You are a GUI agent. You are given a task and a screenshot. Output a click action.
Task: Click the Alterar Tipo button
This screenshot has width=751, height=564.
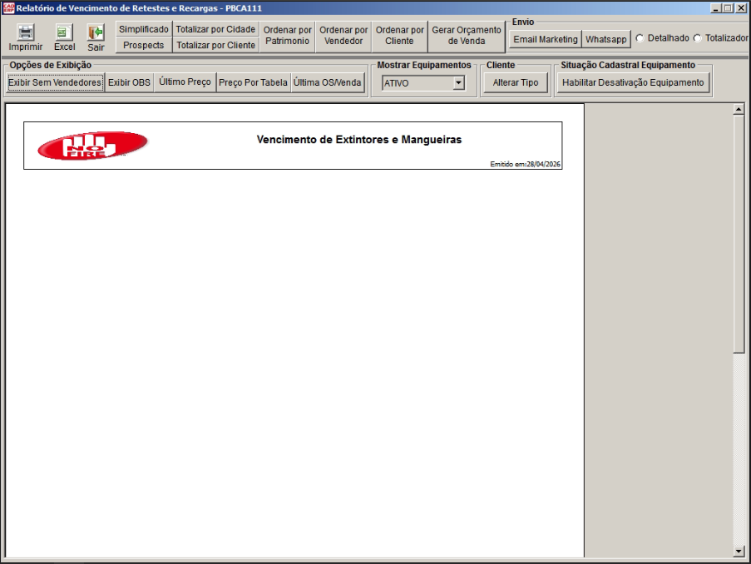(516, 82)
